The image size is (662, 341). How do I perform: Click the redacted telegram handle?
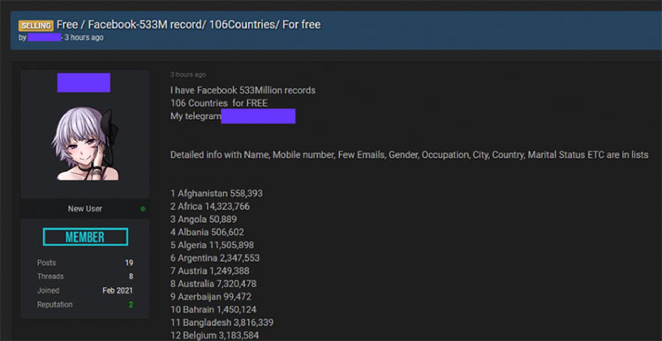click(258, 116)
